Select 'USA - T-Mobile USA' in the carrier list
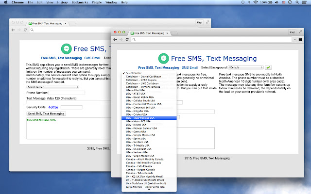The height and width of the screenshot is (194, 311). [x=149, y=145]
